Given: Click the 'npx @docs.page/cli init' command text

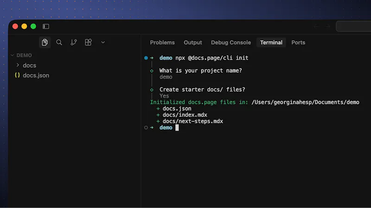Looking at the screenshot, I should (212, 58).
